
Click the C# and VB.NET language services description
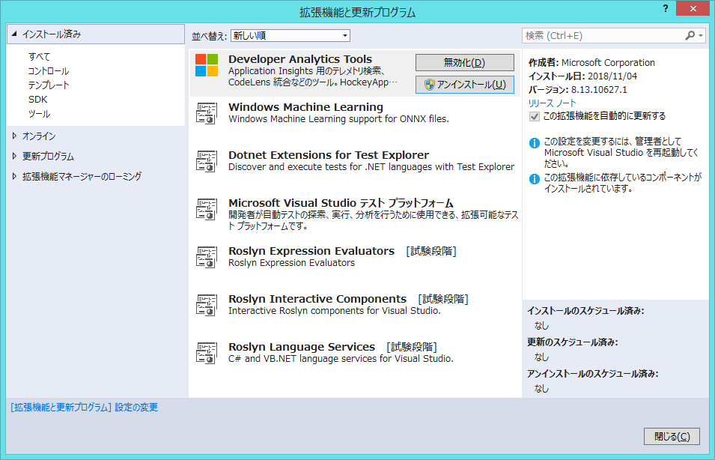click(x=341, y=359)
